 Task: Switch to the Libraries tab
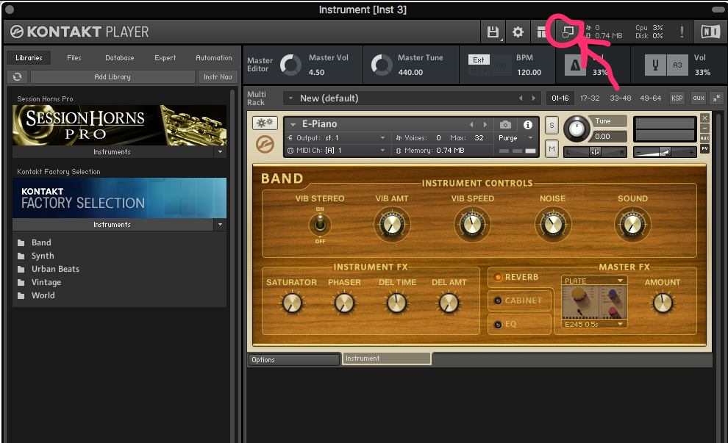[29, 57]
